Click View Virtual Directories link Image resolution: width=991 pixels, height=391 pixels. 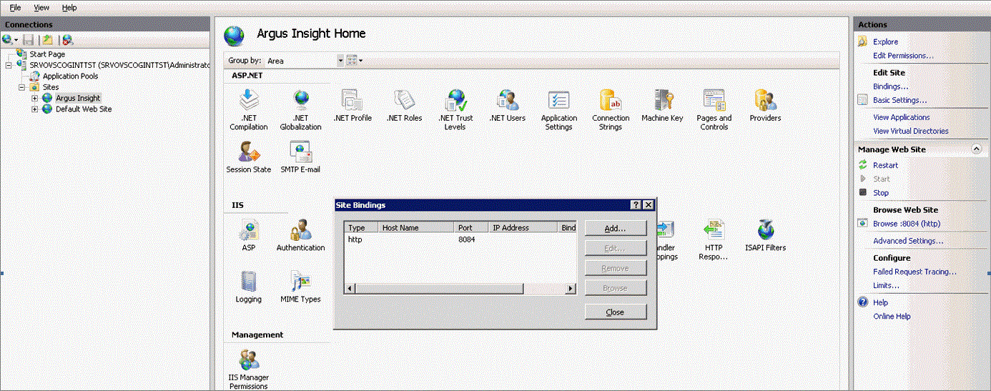click(911, 131)
